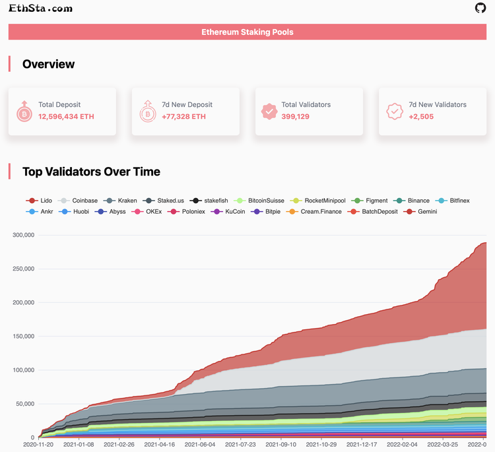This screenshot has width=495, height=452.
Task: Click the +77,328 ETH value
Action: click(183, 117)
